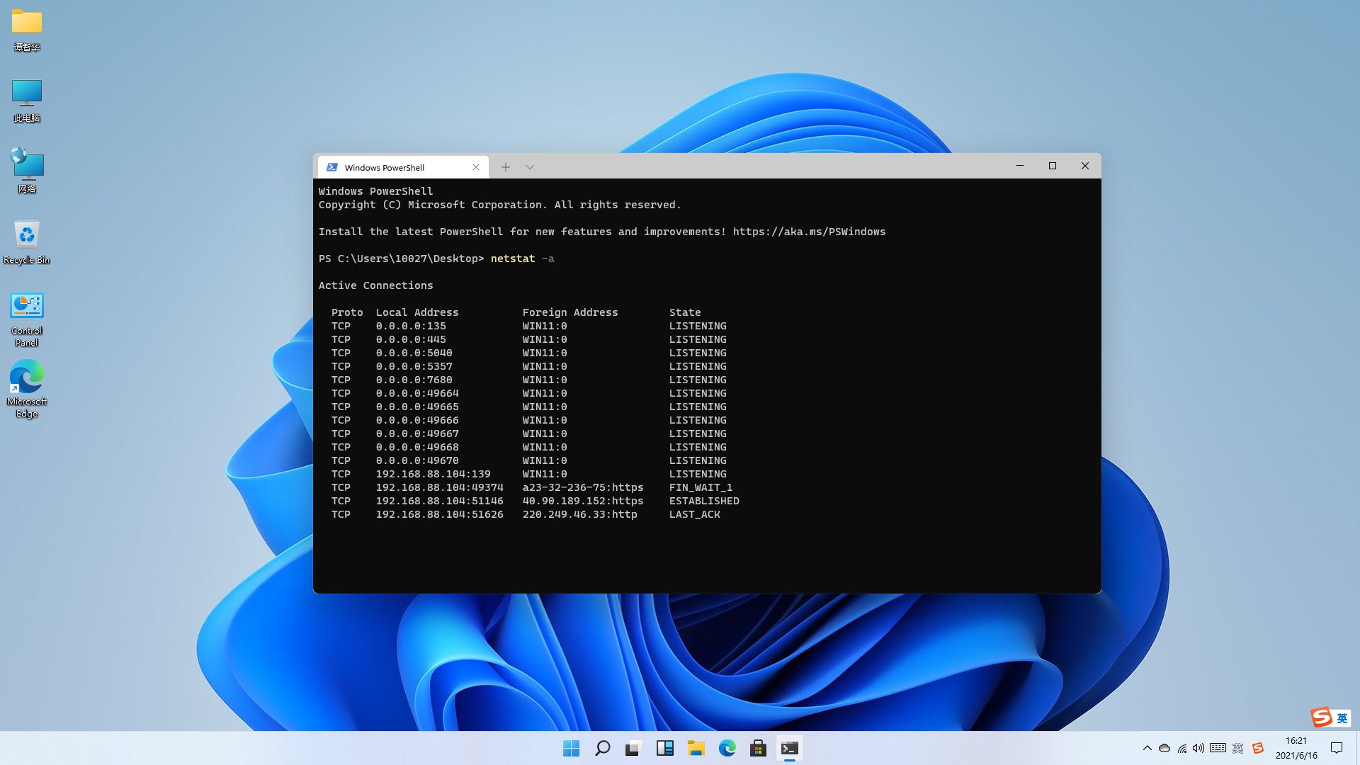Open Microsoft Store from the taskbar
Image resolution: width=1360 pixels, height=765 pixels.
click(758, 748)
